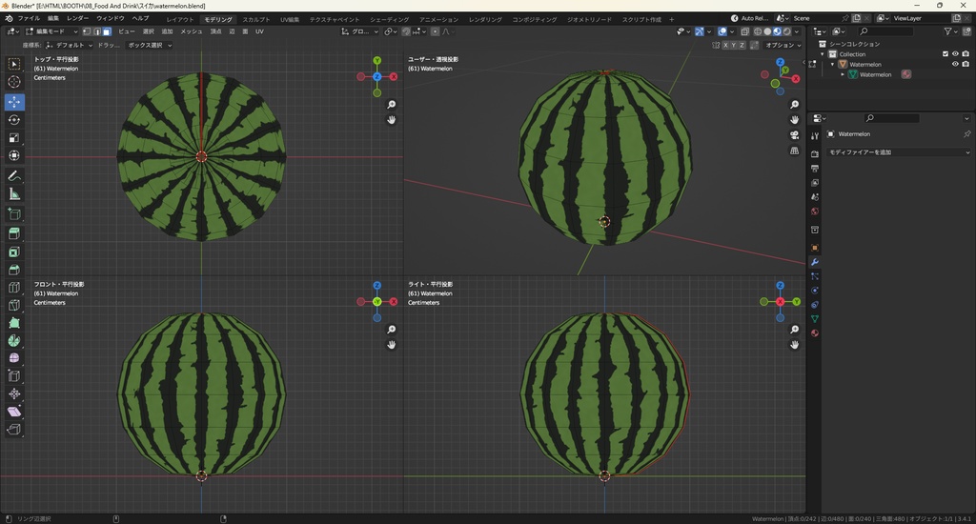
Task: Select the Cursor tool in left toolbar
Action: click(14, 82)
